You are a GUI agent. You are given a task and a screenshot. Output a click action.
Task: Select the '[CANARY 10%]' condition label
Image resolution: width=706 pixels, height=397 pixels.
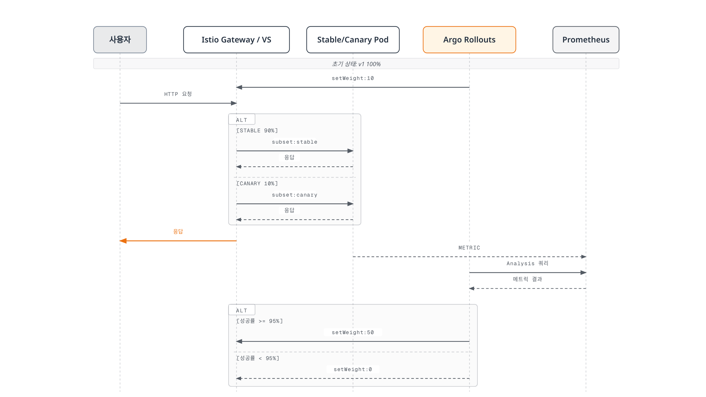click(x=257, y=183)
